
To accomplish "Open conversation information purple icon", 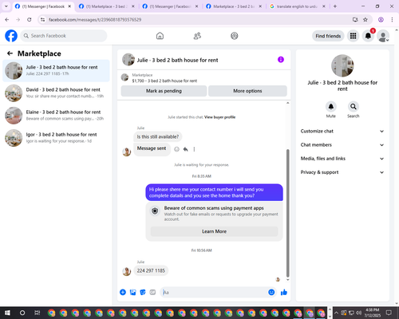I will pos(281,60).
